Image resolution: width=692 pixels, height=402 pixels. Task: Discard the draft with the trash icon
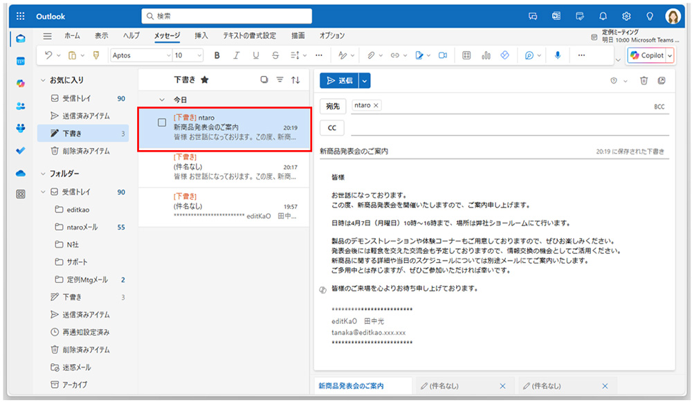pos(644,80)
